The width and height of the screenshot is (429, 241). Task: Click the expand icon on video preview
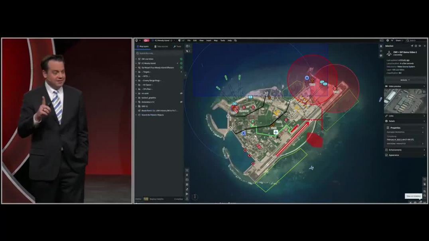click(x=424, y=92)
